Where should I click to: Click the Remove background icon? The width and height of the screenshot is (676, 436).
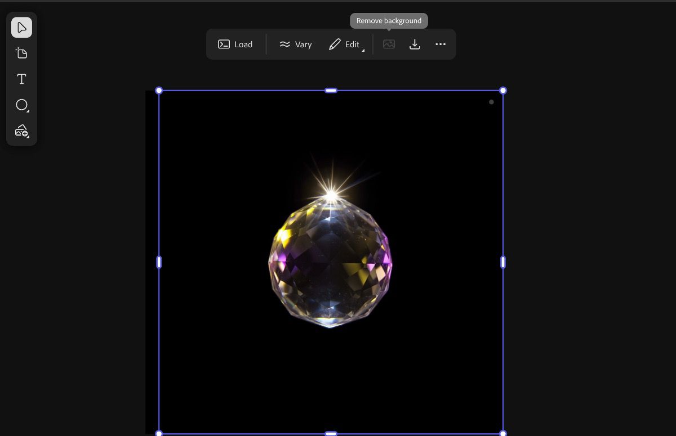[x=389, y=44]
